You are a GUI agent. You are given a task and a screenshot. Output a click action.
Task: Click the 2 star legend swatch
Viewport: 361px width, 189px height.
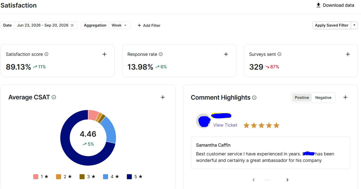click(x=59, y=177)
